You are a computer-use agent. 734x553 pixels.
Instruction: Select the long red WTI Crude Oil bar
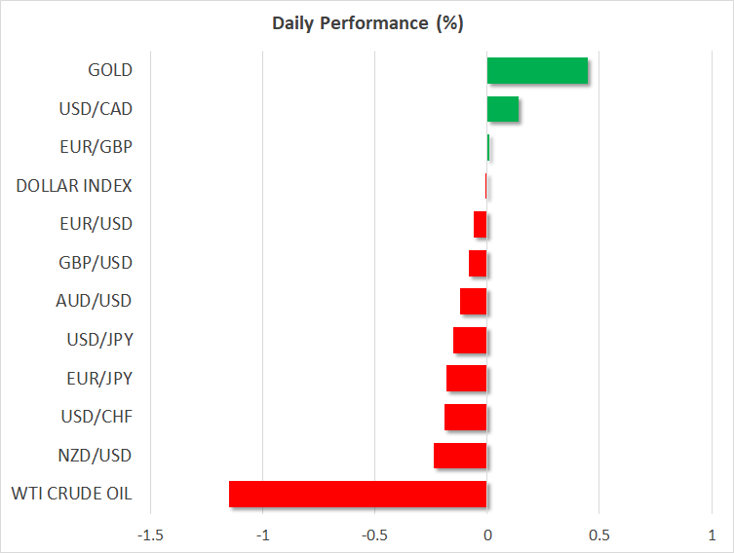[x=358, y=494]
